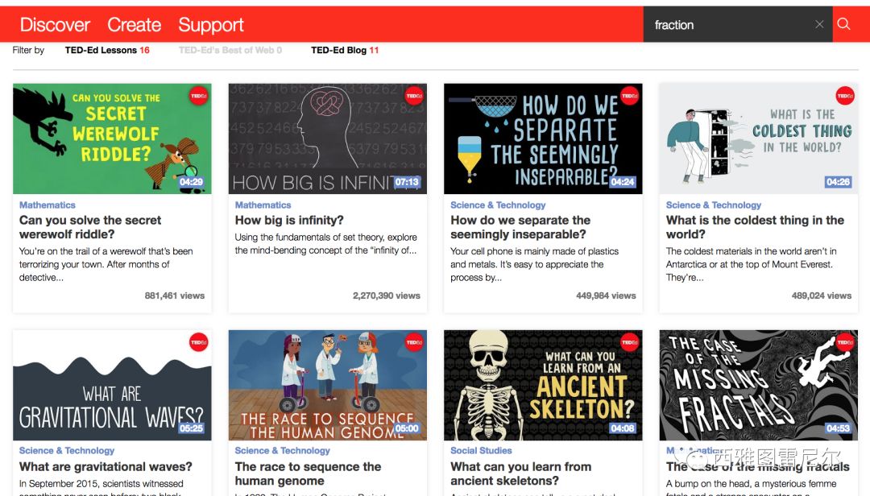
Task: Open 'The race to sequence the human genome' title
Action: click(x=308, y=473)
